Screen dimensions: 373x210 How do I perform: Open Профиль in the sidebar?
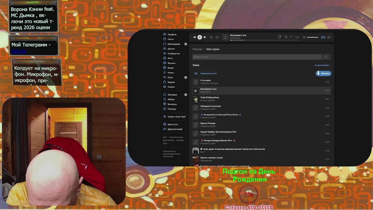[x=172, y=34]
